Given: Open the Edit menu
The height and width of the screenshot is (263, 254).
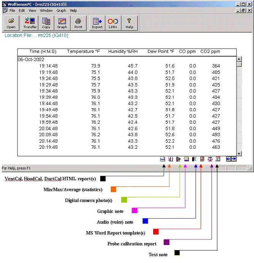Looking at the screenshot, I should (22, 11).
